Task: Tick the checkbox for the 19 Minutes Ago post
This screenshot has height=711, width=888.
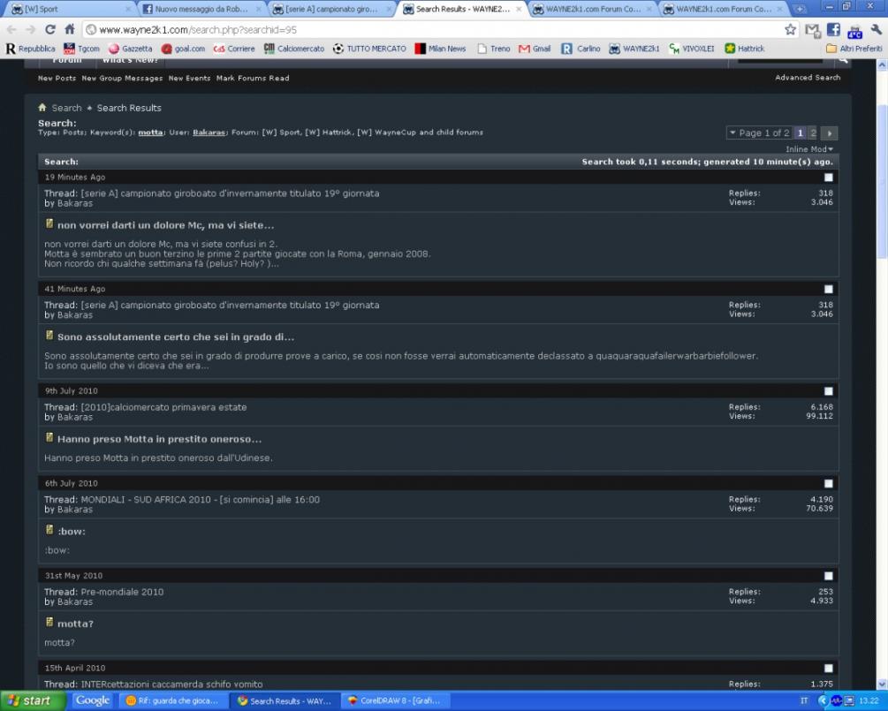Action: [x=828, y=178]
